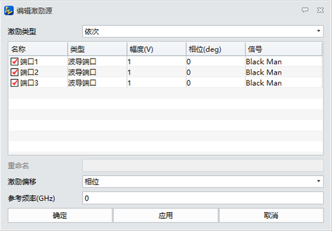The image size is (332, 231).
Task: Click amplitude value 1 in 端口2 row
Action: pyautogui.click(x=157, y=72)
